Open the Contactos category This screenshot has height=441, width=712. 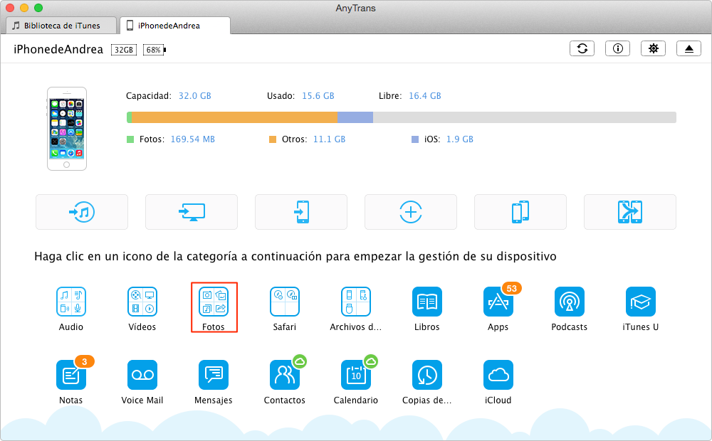pos(285,375)
